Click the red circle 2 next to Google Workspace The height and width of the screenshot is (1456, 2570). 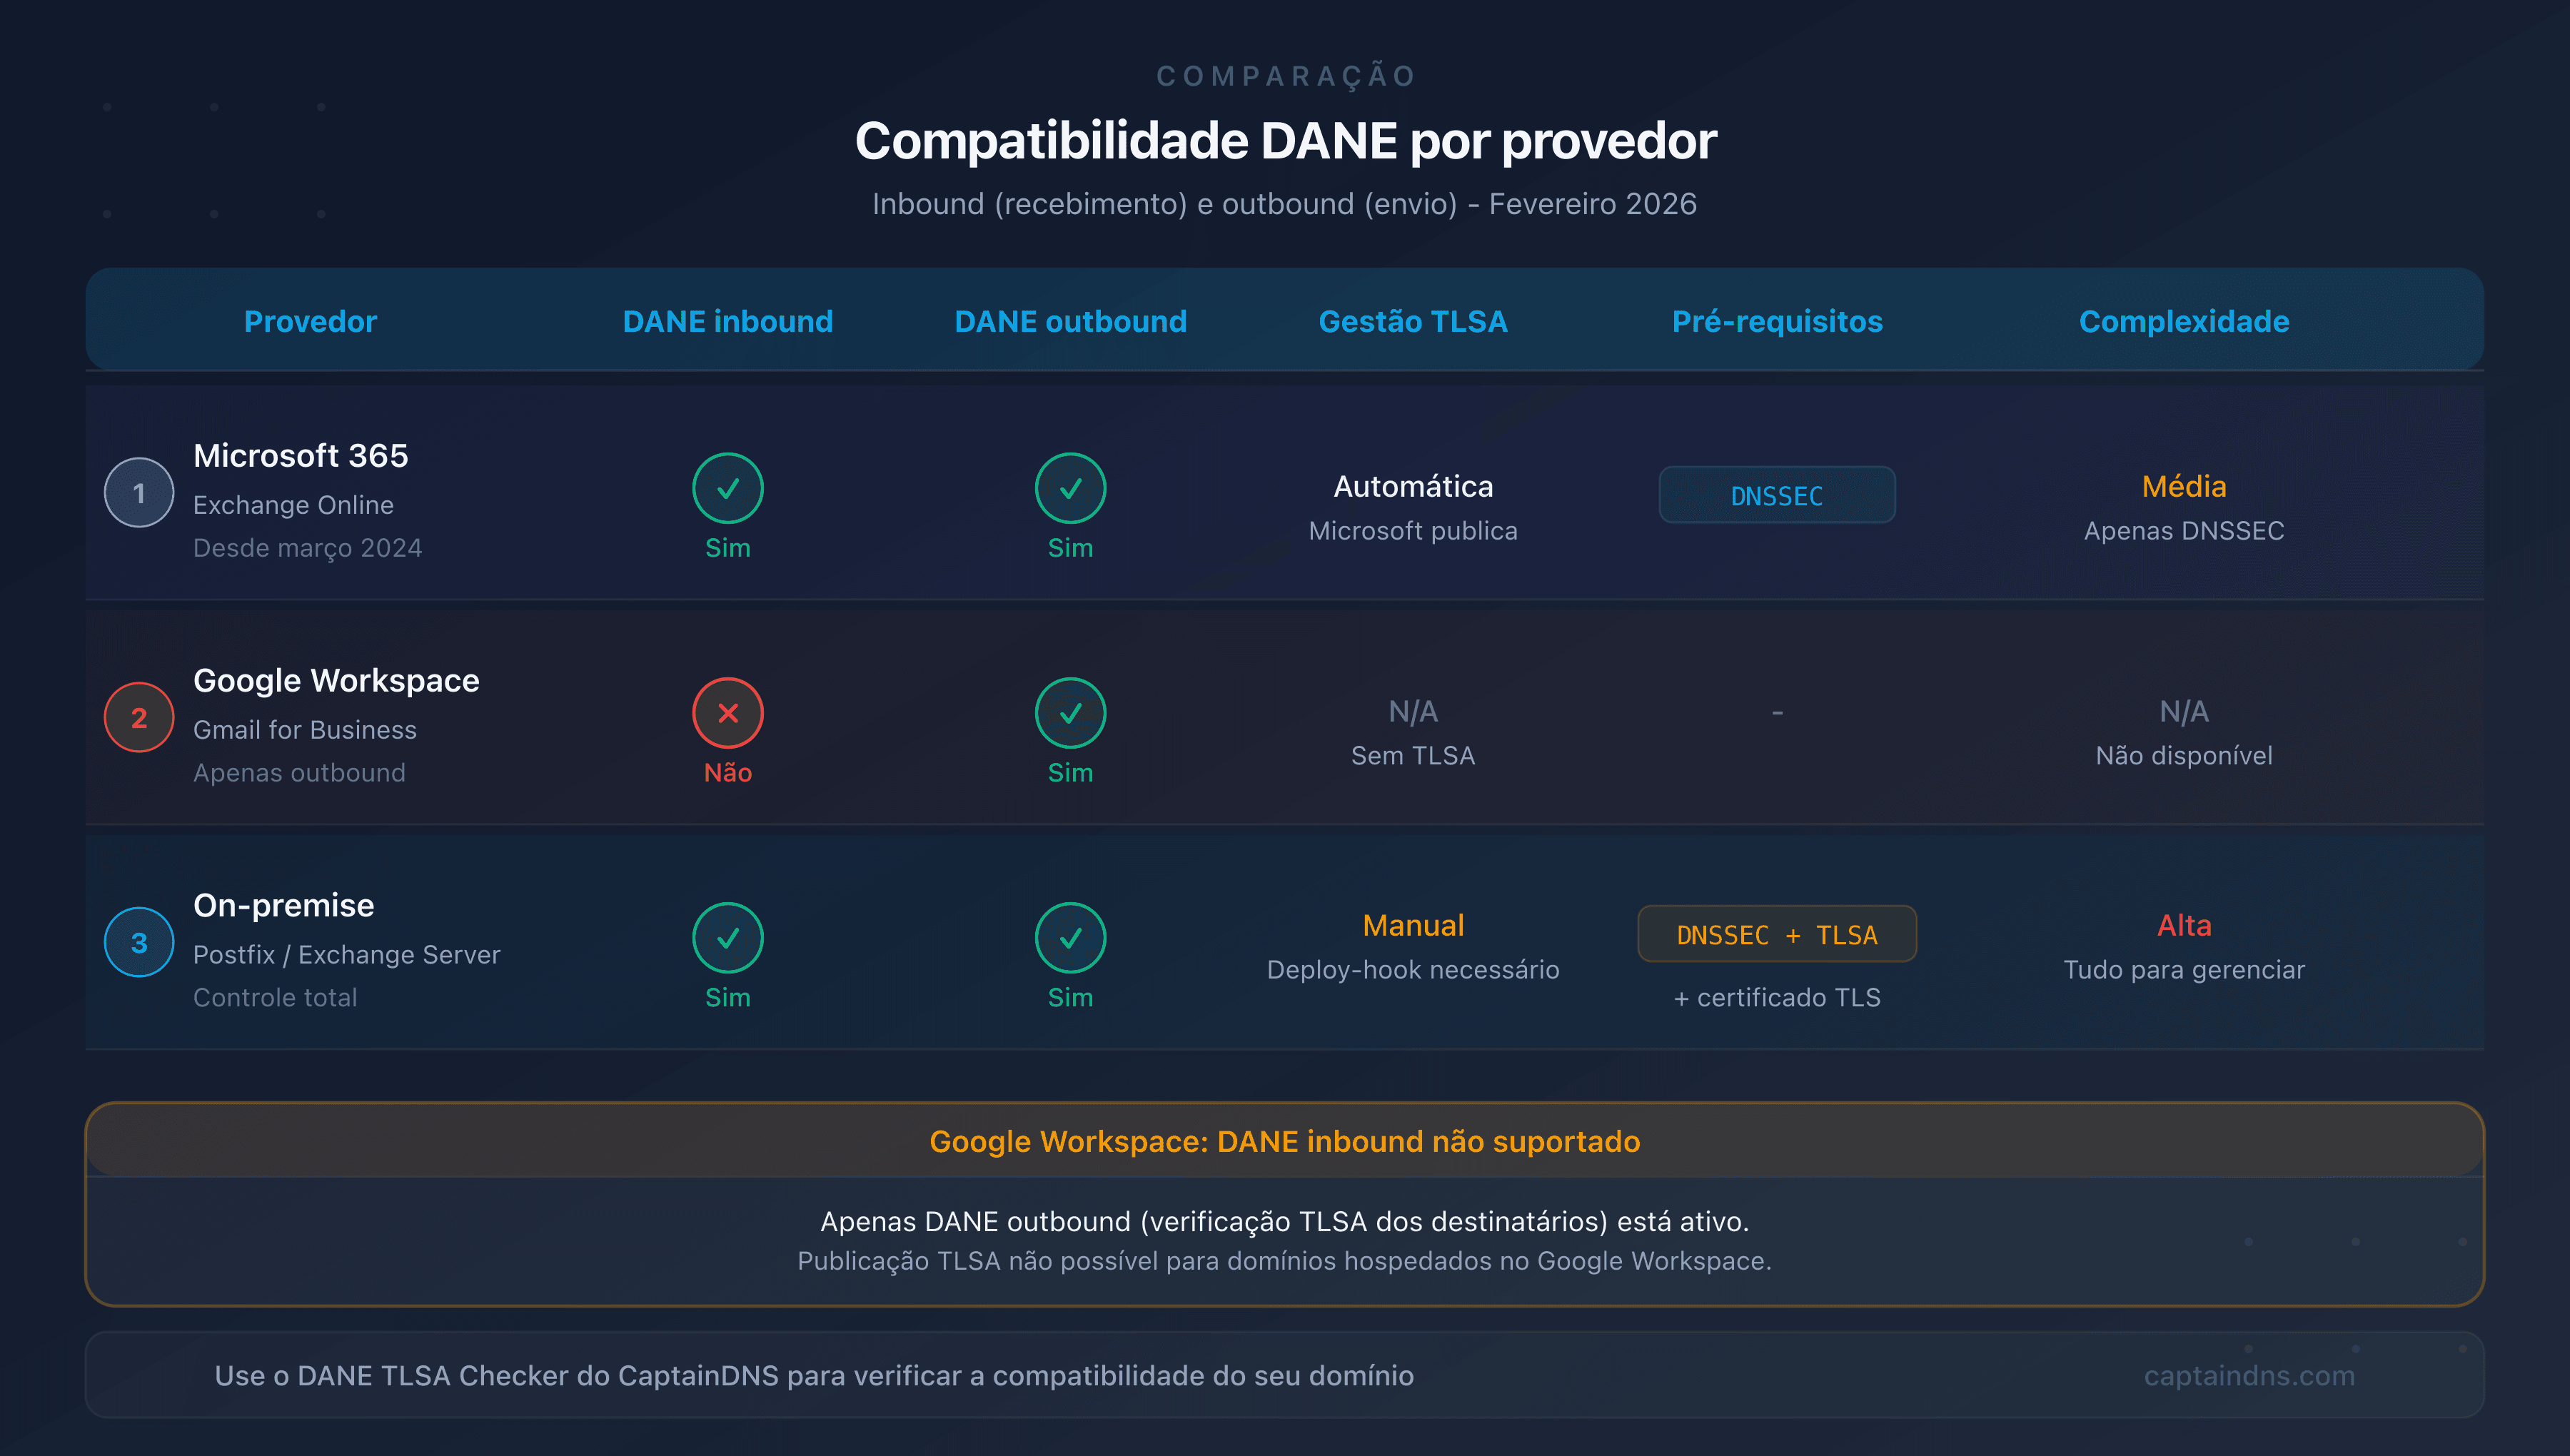(x=139, y=717)
